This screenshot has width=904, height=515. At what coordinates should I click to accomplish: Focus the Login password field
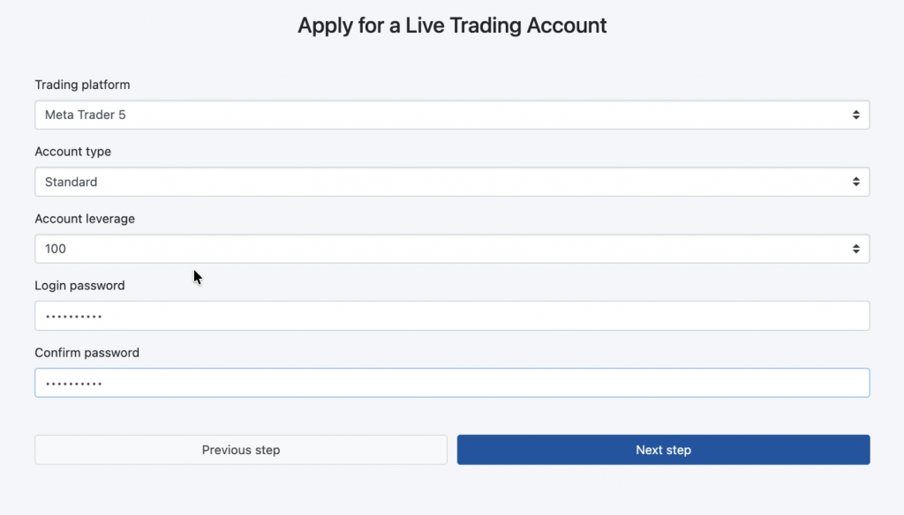pyautogui.click(x=452, y=316)
